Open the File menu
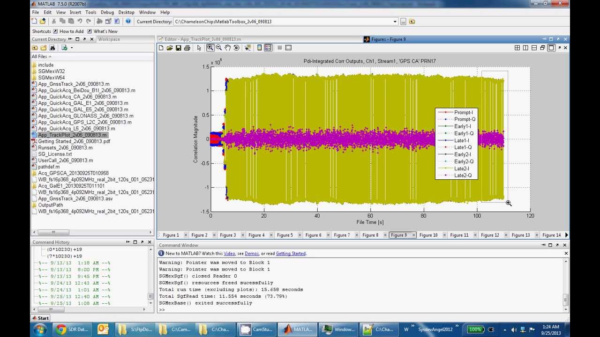The image size is (600, 337). (x=35, y=12)
